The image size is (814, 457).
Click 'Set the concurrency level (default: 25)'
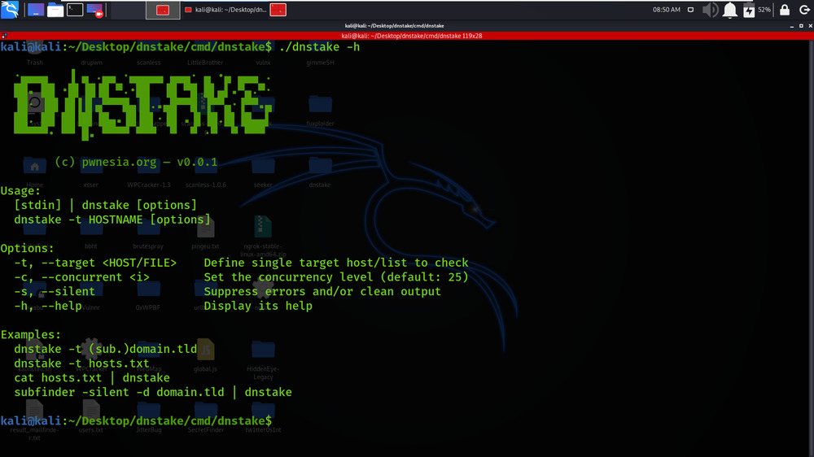336,277
